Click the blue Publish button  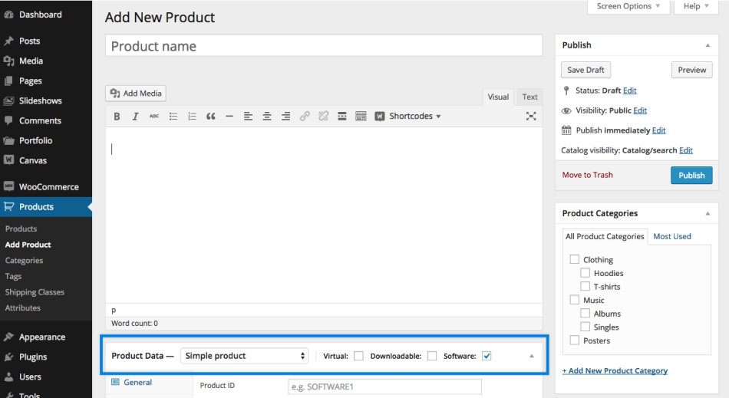click(x=691, y=175)
